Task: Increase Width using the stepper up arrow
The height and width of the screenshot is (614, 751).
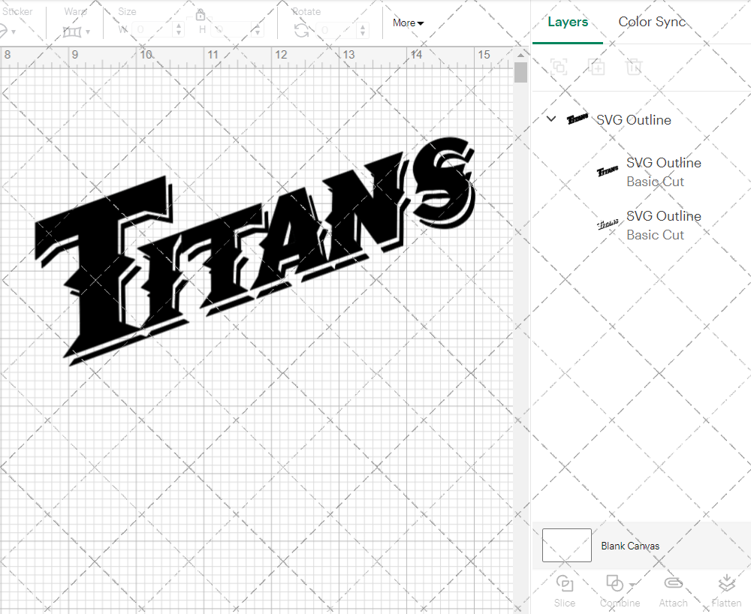Action: coord(179,26)
